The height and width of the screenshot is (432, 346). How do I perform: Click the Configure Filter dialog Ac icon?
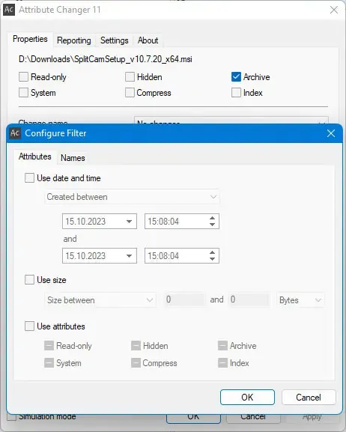click(15, 133)
